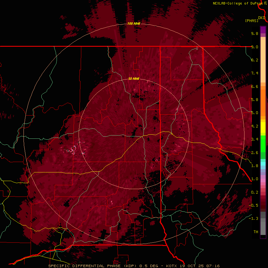
Task: Click the 9.0 scale label
Action: pyautogui.click(x=255, y=47)
